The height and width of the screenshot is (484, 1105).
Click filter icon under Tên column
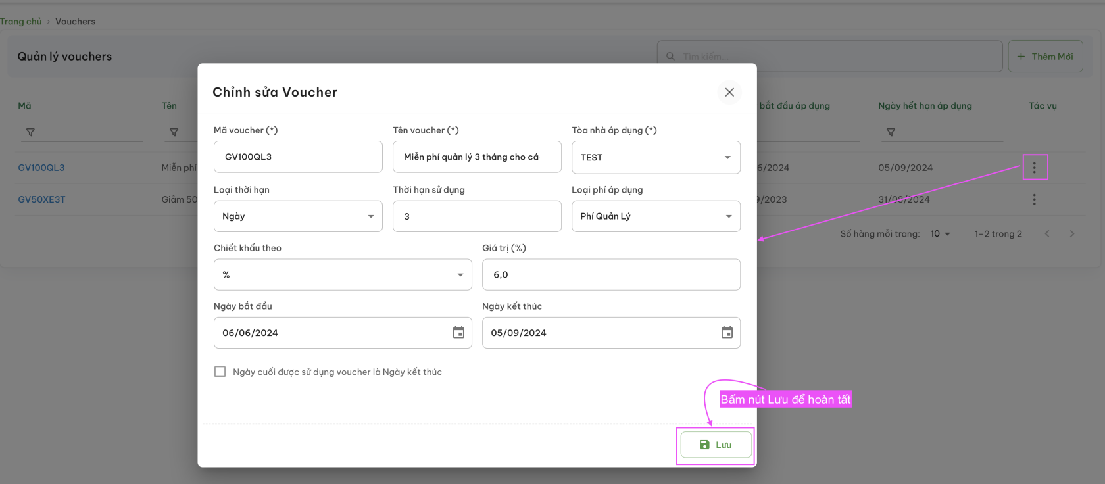pyautogui.click(x=174, y=132)
